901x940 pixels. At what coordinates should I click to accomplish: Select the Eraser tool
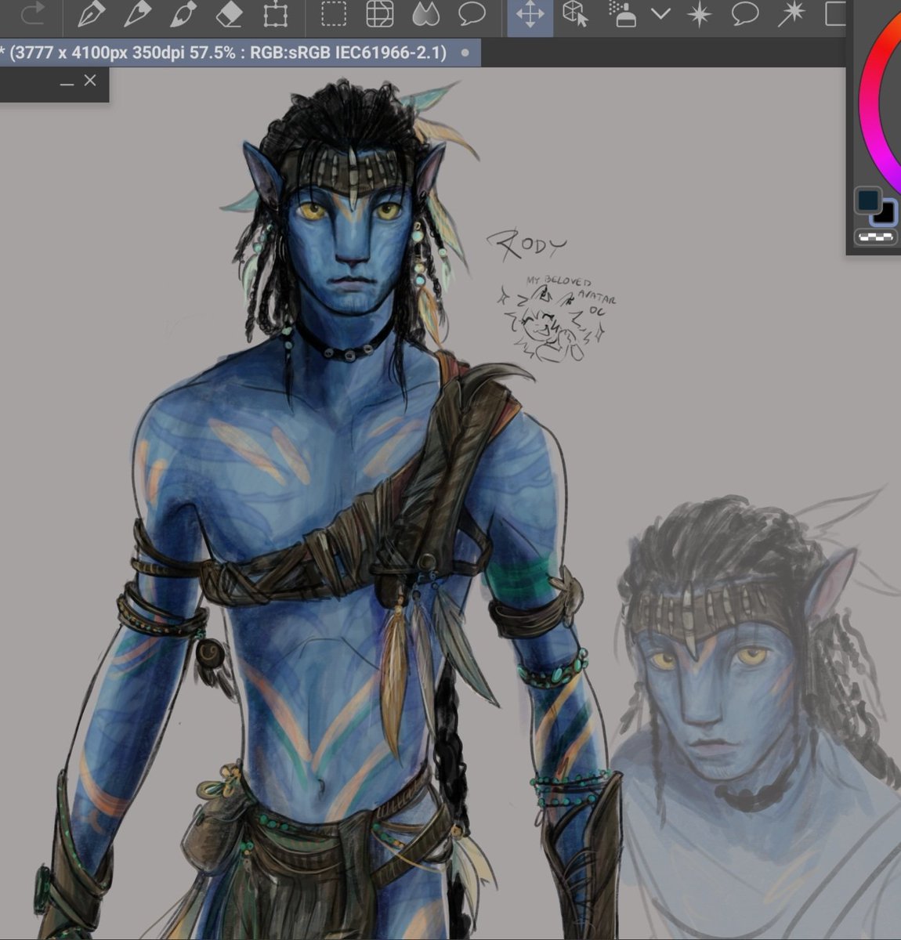coord(229,14)
